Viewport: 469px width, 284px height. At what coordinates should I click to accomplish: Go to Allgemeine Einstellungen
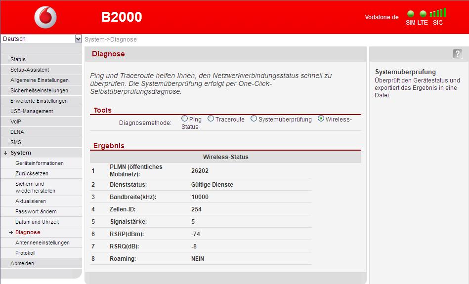coord(42,80)
